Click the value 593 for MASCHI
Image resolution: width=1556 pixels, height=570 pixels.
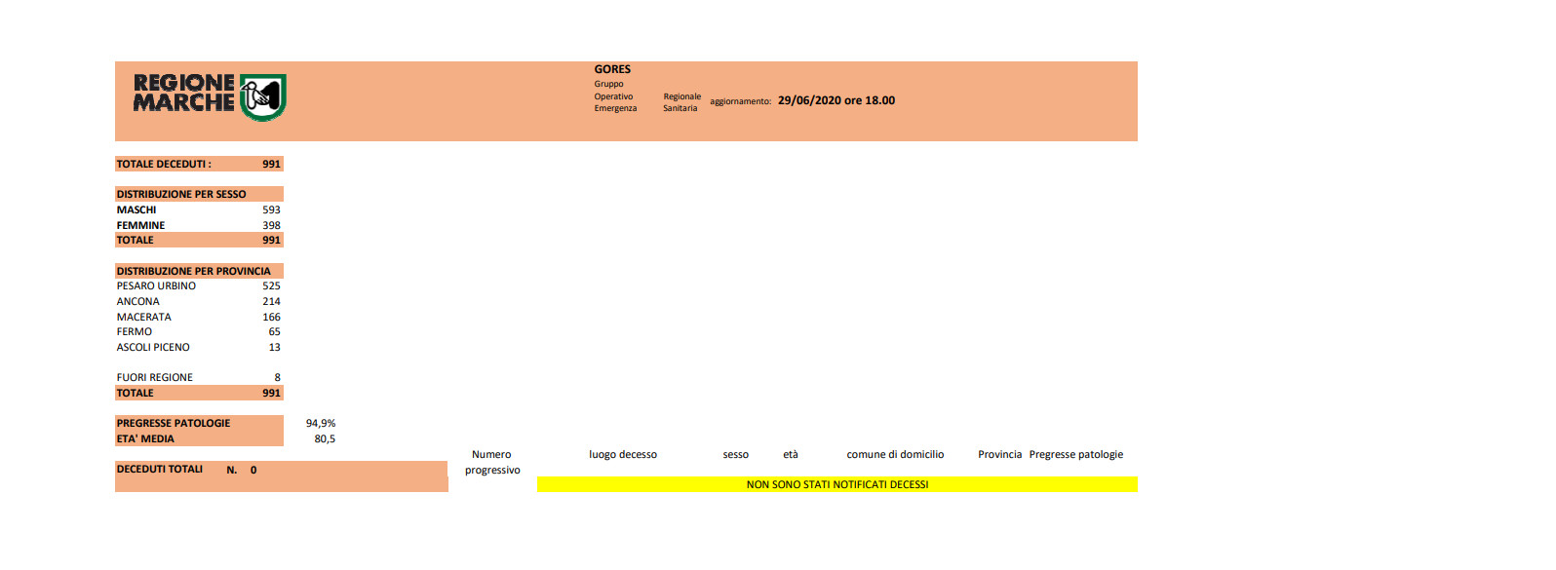[x=271, y=209]
